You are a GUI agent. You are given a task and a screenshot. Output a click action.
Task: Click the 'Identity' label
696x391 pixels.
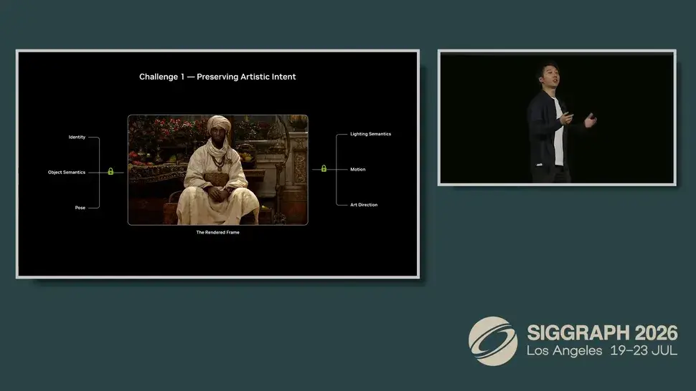77,137
